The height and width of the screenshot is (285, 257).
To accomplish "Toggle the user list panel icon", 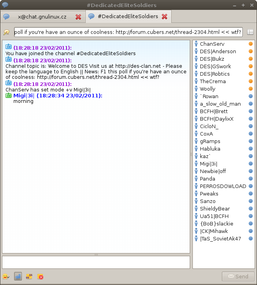I will (250, 32).
